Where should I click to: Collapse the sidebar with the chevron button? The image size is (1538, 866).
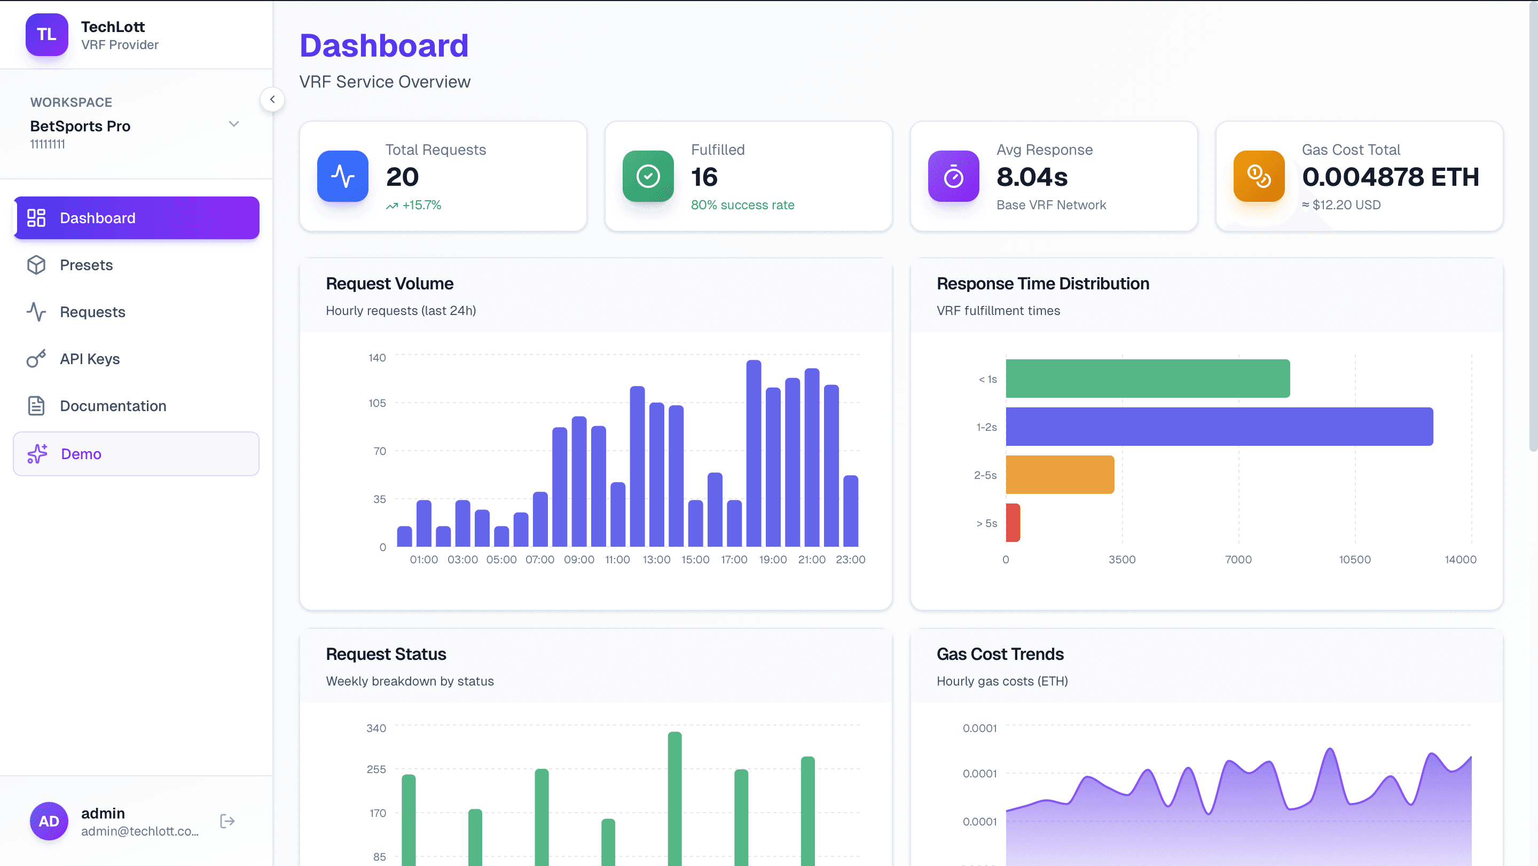(272, 100)
